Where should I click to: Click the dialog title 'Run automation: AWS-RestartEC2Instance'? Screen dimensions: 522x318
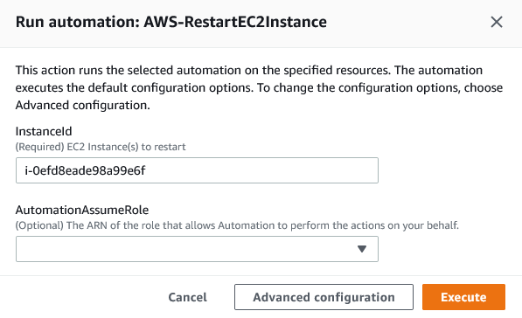(171, 22)
